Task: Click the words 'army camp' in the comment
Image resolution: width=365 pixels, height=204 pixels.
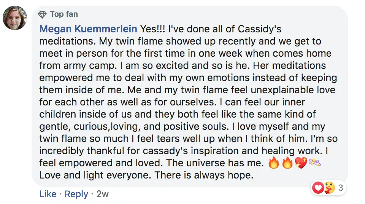Action: [90, 65]
